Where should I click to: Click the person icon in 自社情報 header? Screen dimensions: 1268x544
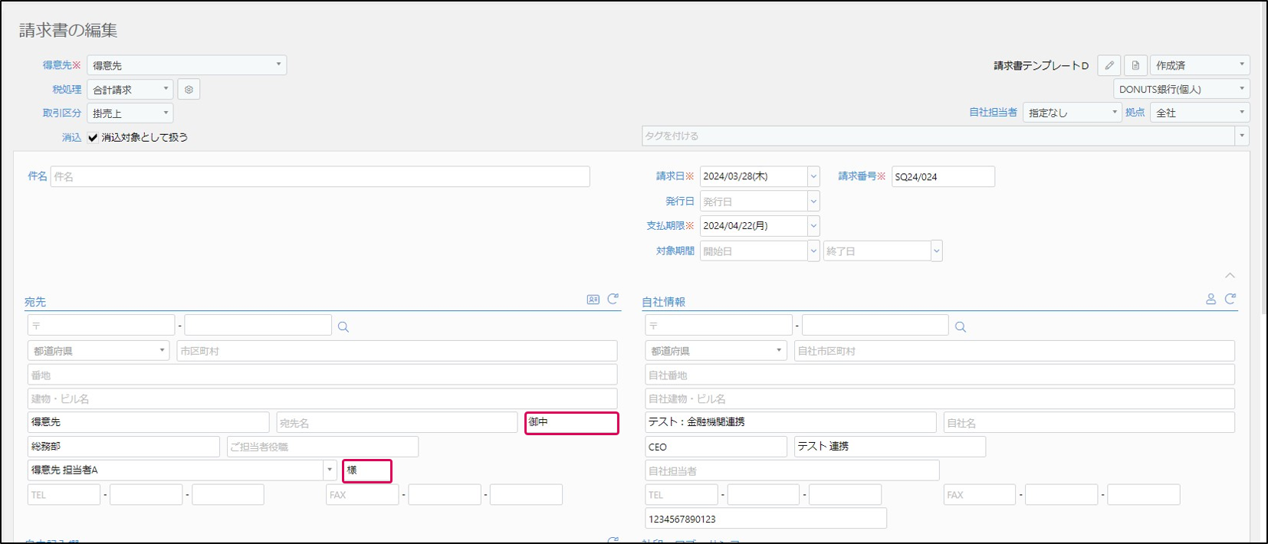pyautogui.click(x=1211, y=299)
